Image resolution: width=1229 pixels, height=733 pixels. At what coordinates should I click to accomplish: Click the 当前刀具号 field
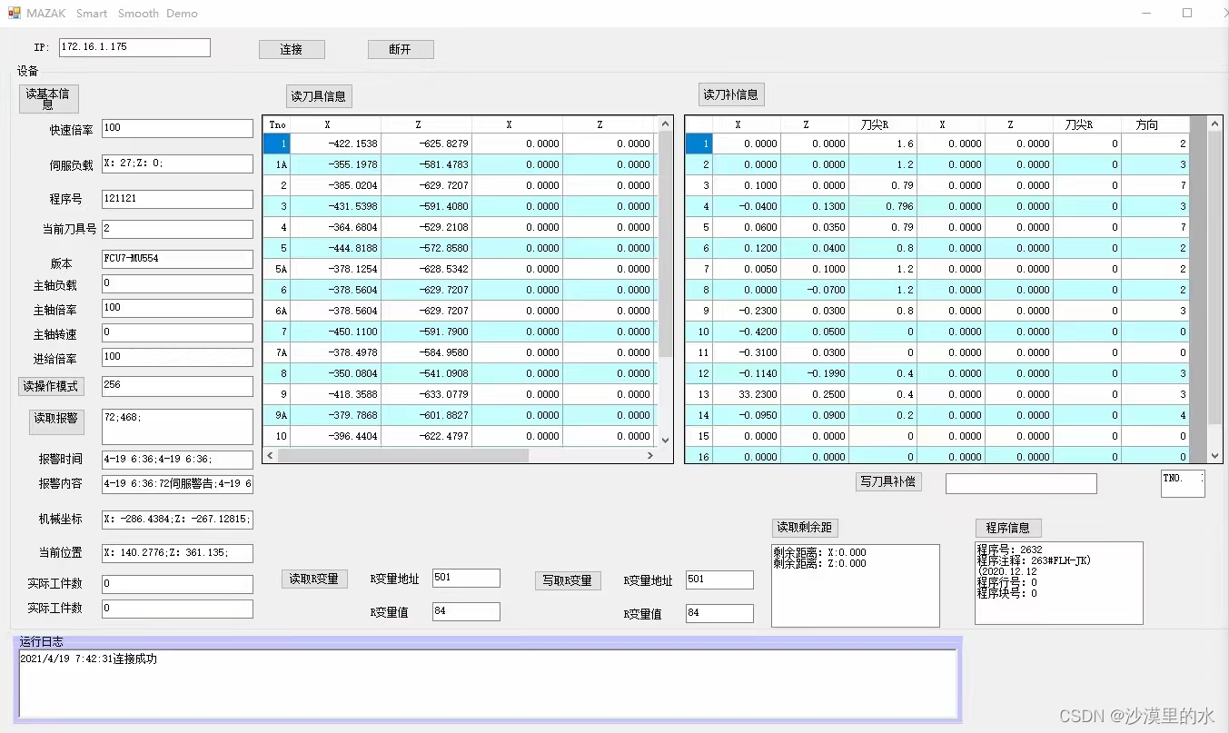click(177, 229)
